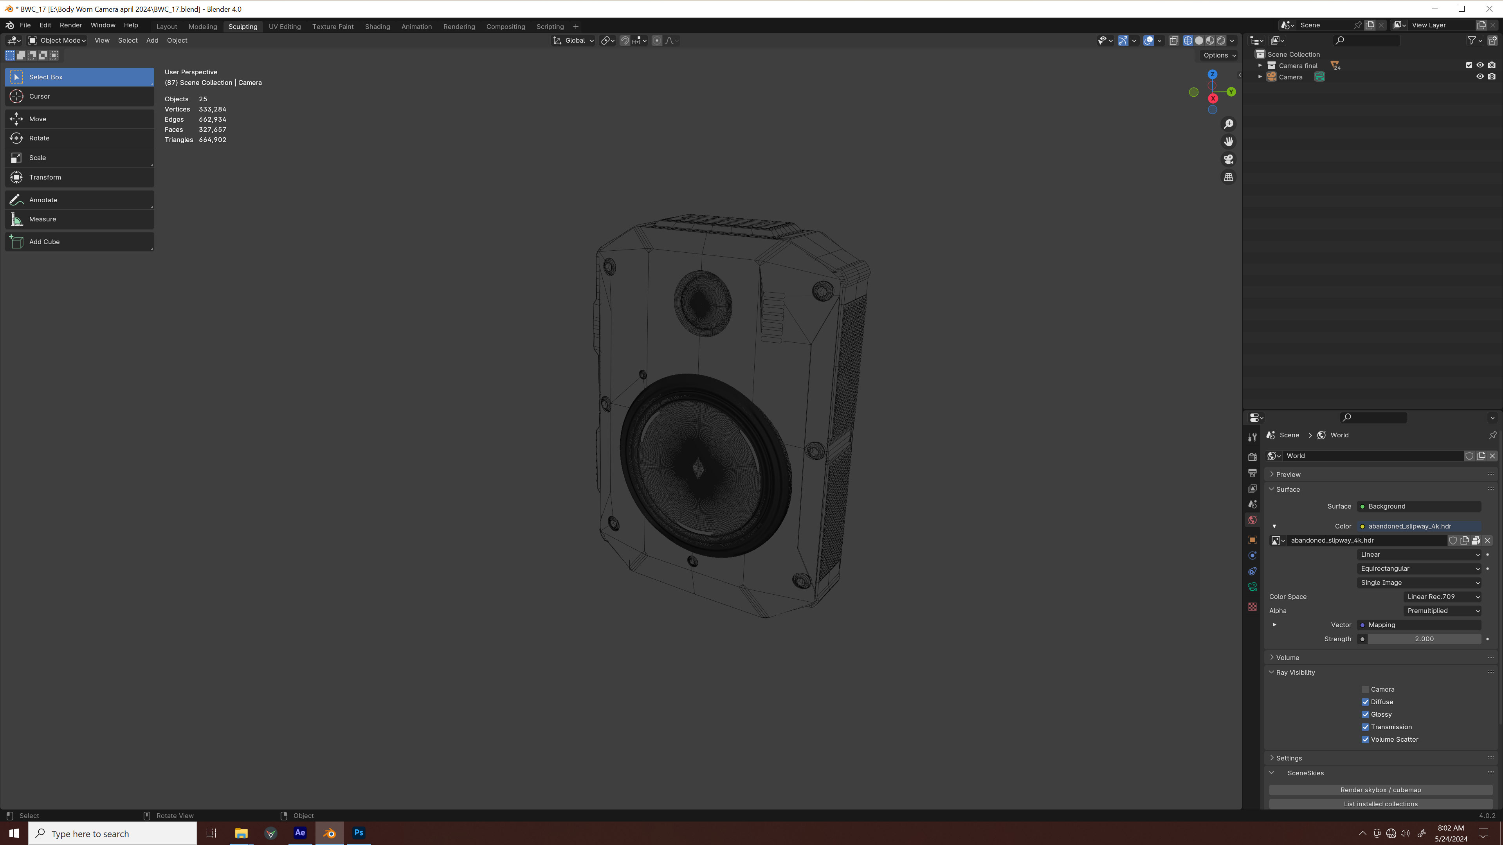Switch viewport to Material Preview shading
Screen dimensions: 1503x845
pyautogui.click(x=1209, y=40)
